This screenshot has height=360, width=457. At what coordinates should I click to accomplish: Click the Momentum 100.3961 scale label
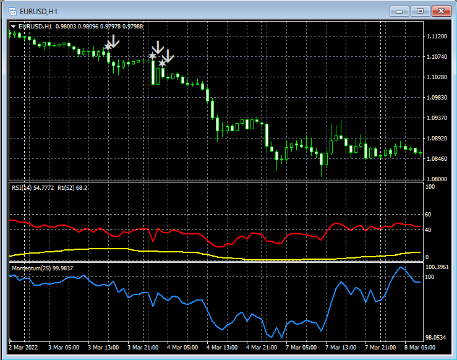[437, 267]
